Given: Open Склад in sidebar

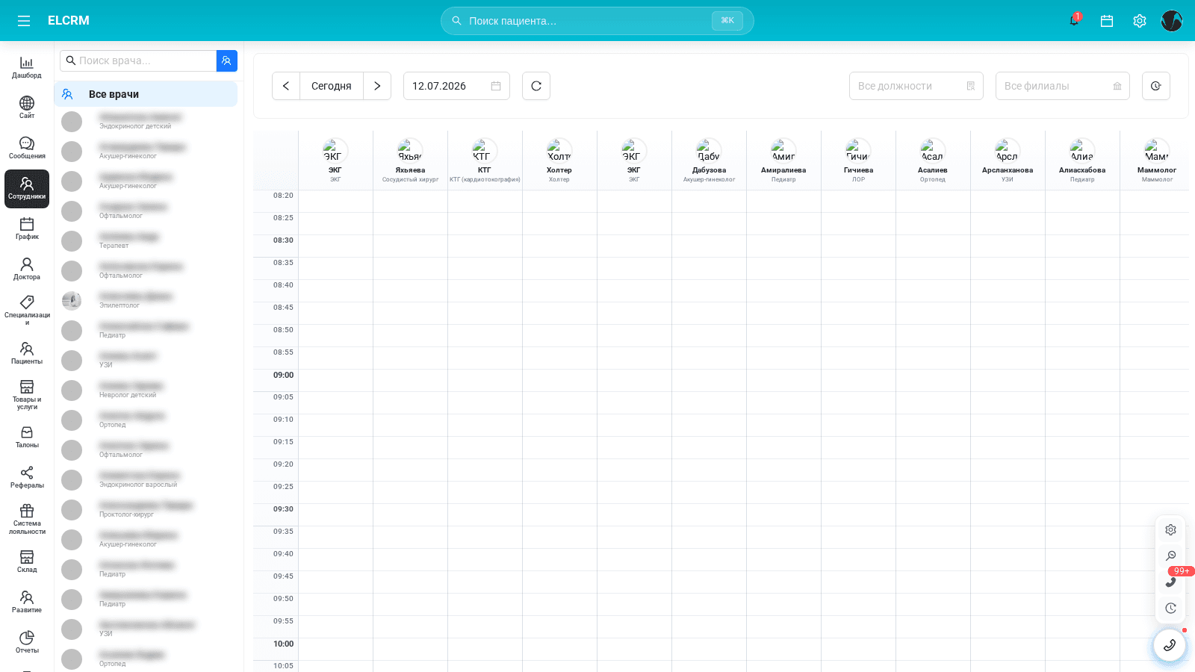Looking at the screenshot, I should [27, 561].
